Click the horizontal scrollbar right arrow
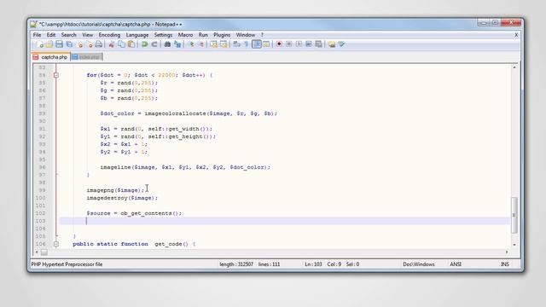Image resolution: width=546 pixels, height=307 pixels. (x=507, y=252)
